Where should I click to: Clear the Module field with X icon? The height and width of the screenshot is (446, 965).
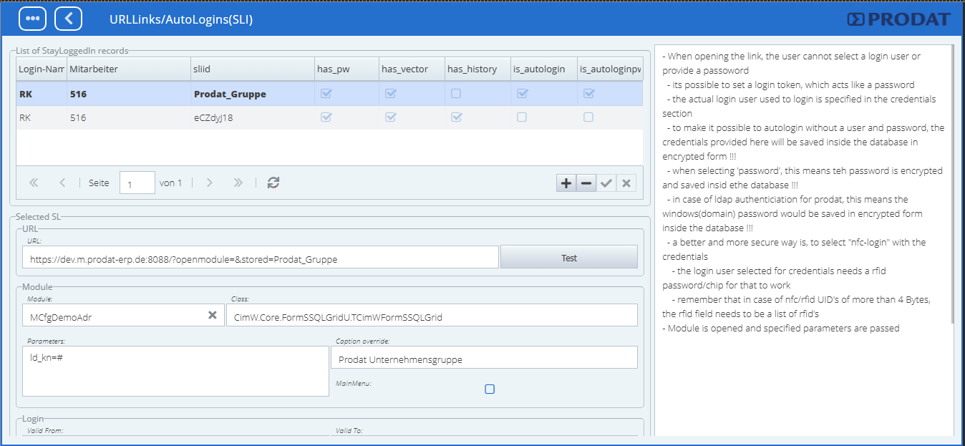pos(213,316)
